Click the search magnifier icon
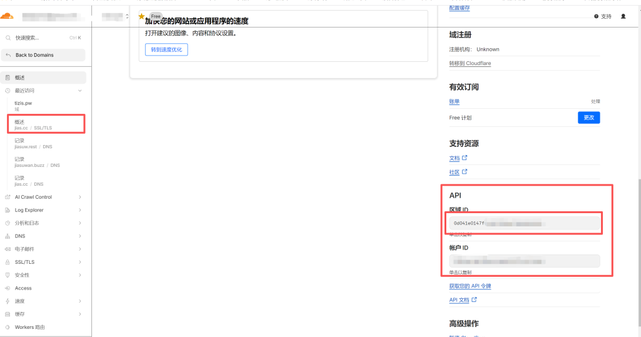Image resolution: width=641 pixels, height=337 pixels. pyautogui.click(x=8, y=38)
